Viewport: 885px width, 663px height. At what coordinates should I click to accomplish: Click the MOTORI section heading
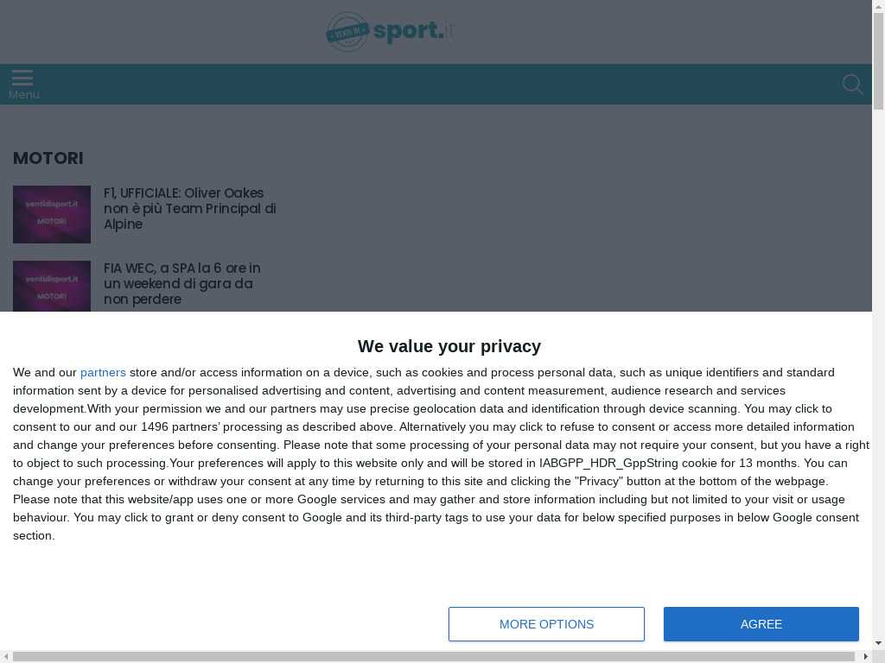pyautogui.click(x=48, y=159)
